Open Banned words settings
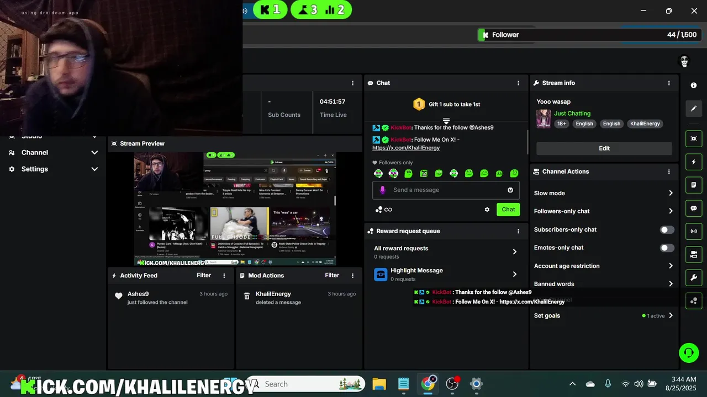 click(x=604, y=284)
